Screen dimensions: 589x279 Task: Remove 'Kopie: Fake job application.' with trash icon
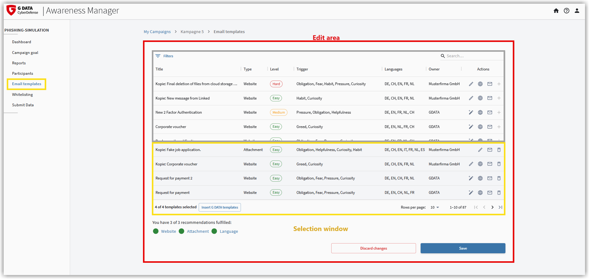(499, 150)
